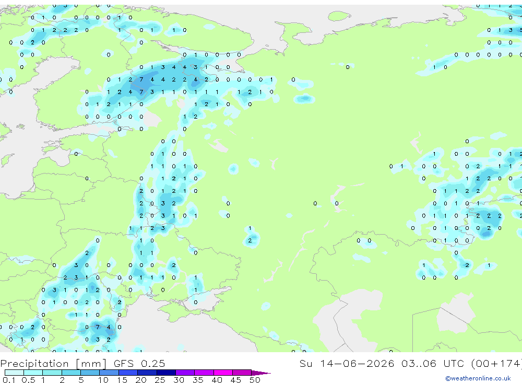522x383 pixels.
Task: Click the legend label "20"
Action: (x=141, y=380)
